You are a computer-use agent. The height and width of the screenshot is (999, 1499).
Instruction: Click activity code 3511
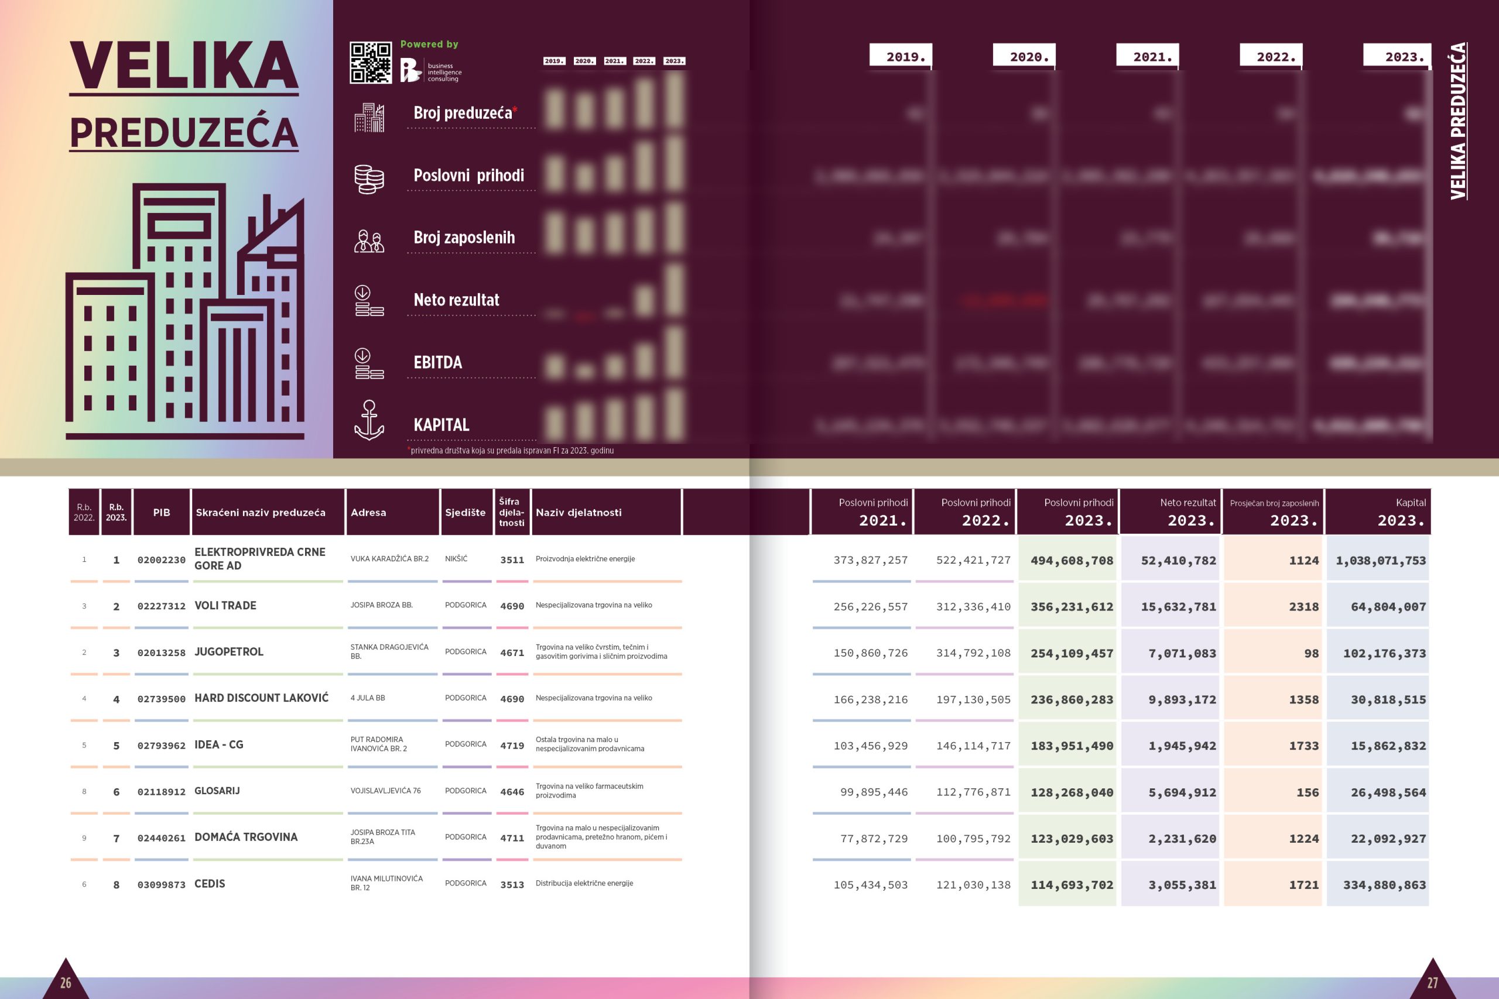point(512,560)
